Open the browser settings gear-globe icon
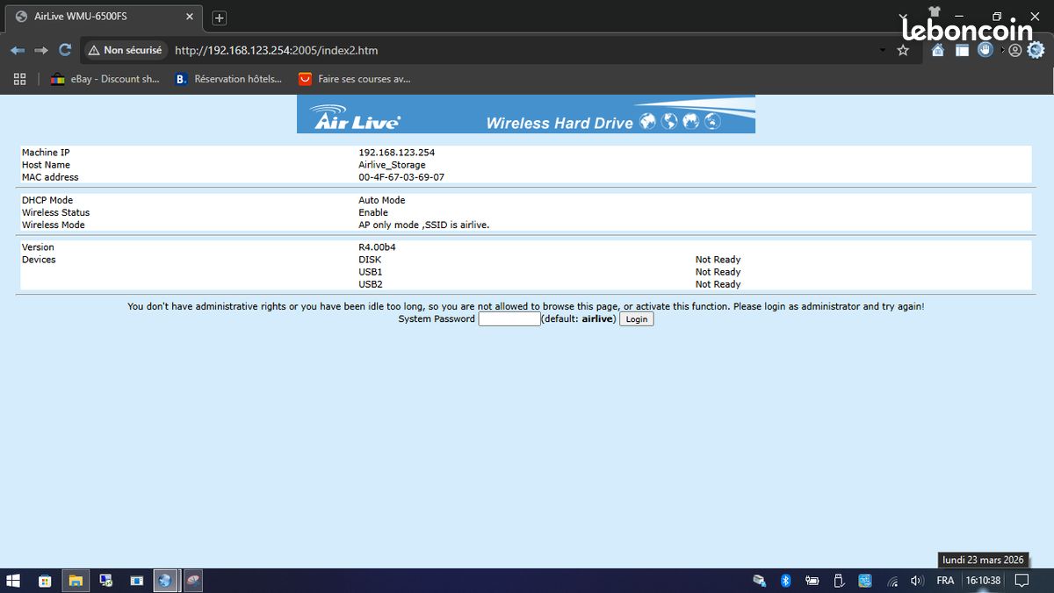The width and height of the screenshot is (1054, 593). tap(1036, 51)
